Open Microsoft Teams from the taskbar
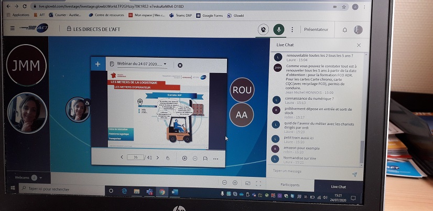This screenshot has width=433, height=211. tap(150, 192)
